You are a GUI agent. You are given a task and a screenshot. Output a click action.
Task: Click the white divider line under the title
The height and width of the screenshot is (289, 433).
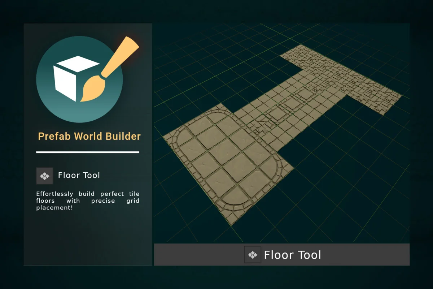tap(88, 152)
